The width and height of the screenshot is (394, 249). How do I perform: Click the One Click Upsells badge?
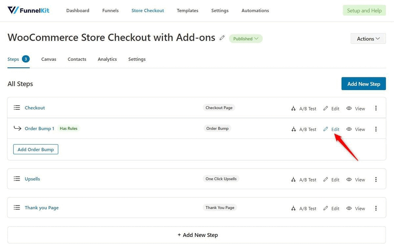pos(221,179)
